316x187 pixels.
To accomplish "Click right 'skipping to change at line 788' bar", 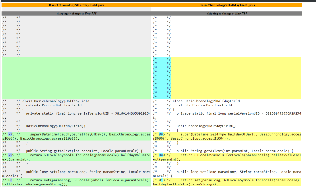I will click(x=227, y=14).
